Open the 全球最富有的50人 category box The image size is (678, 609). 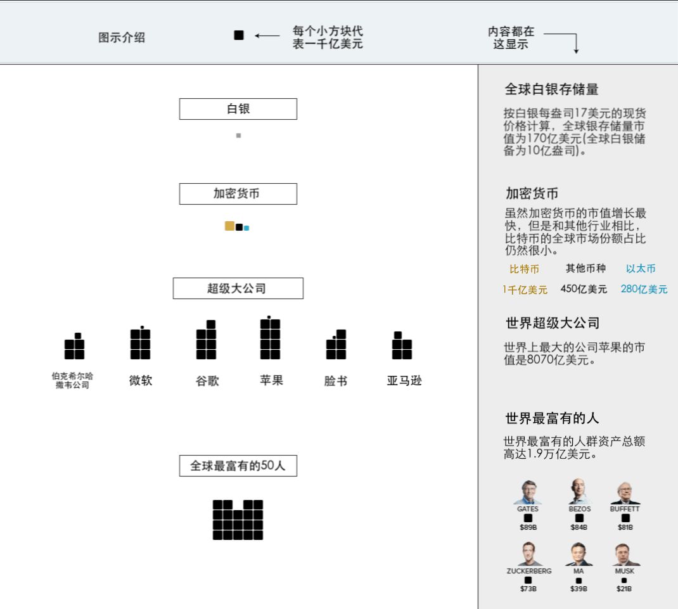238,466
